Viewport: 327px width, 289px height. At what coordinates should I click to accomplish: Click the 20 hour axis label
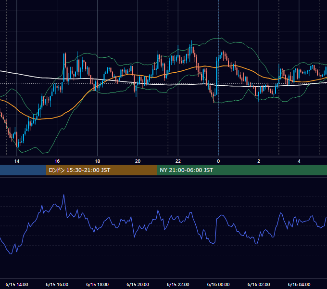point(138,161)
